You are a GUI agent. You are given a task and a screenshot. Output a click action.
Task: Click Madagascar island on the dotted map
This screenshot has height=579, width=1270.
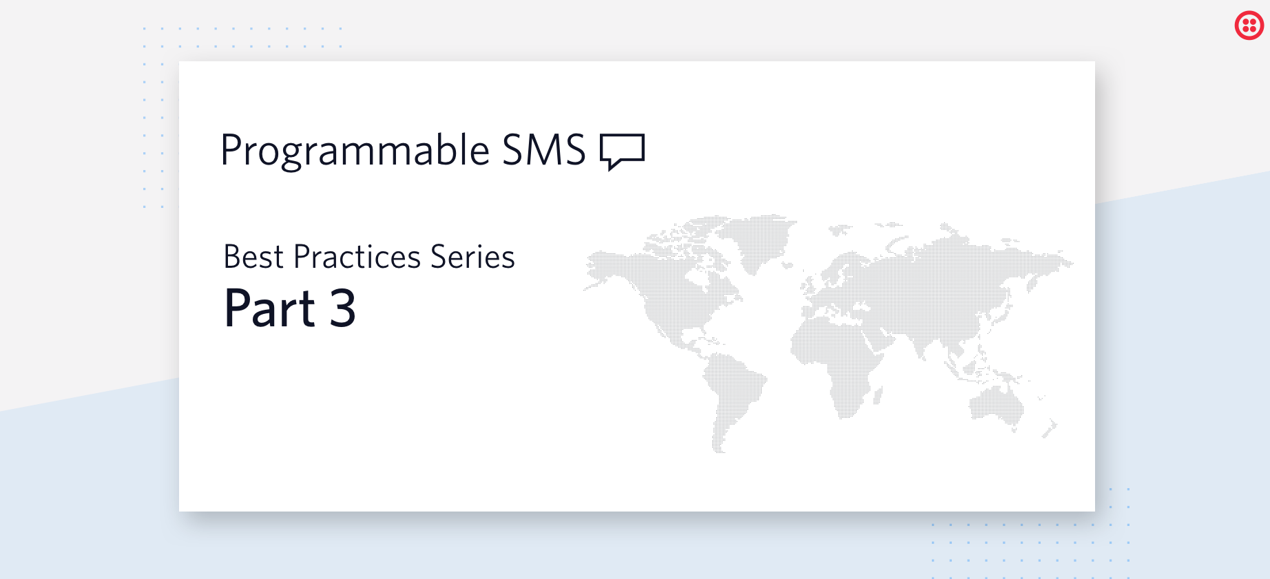(x=877, y=396)
